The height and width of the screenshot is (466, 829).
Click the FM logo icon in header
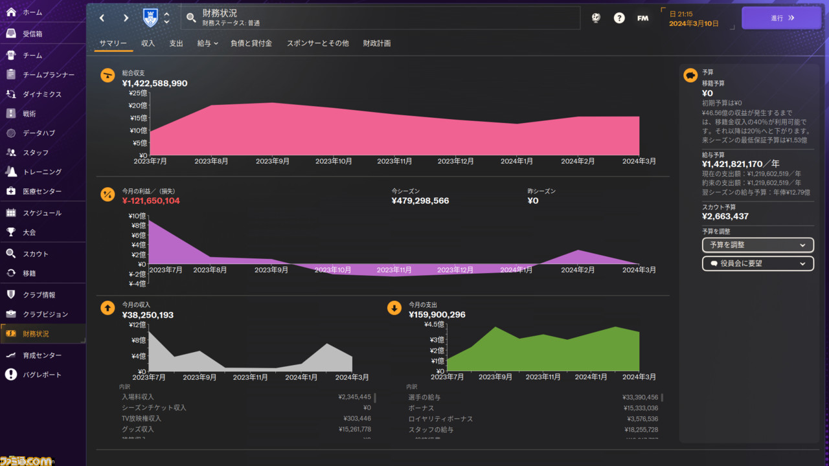[642, 18]
